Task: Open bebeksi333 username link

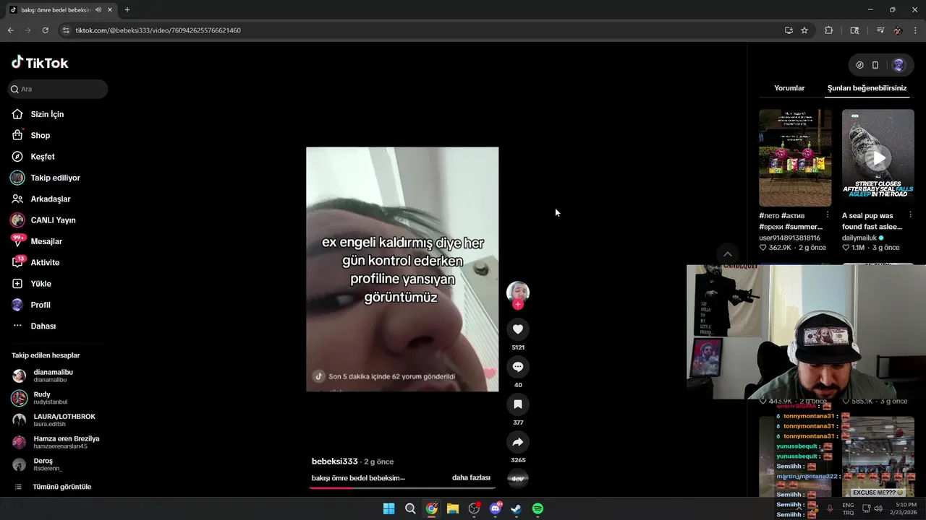Action: click(x=335, y=461)
